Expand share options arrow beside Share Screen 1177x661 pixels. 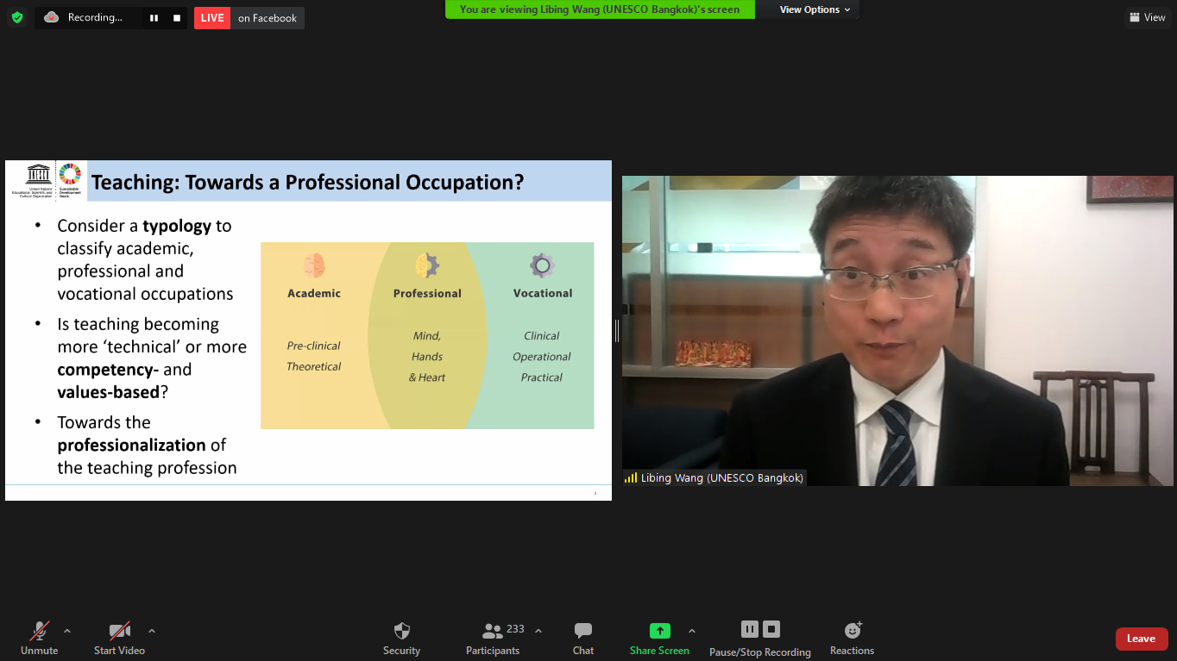click(692, 631)
